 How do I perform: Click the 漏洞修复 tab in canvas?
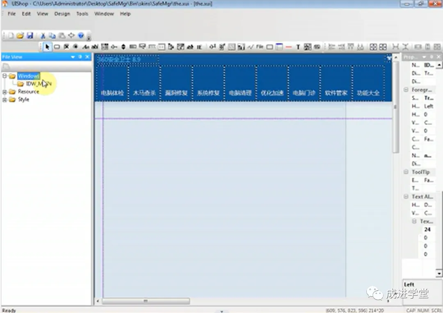[176, 83]
